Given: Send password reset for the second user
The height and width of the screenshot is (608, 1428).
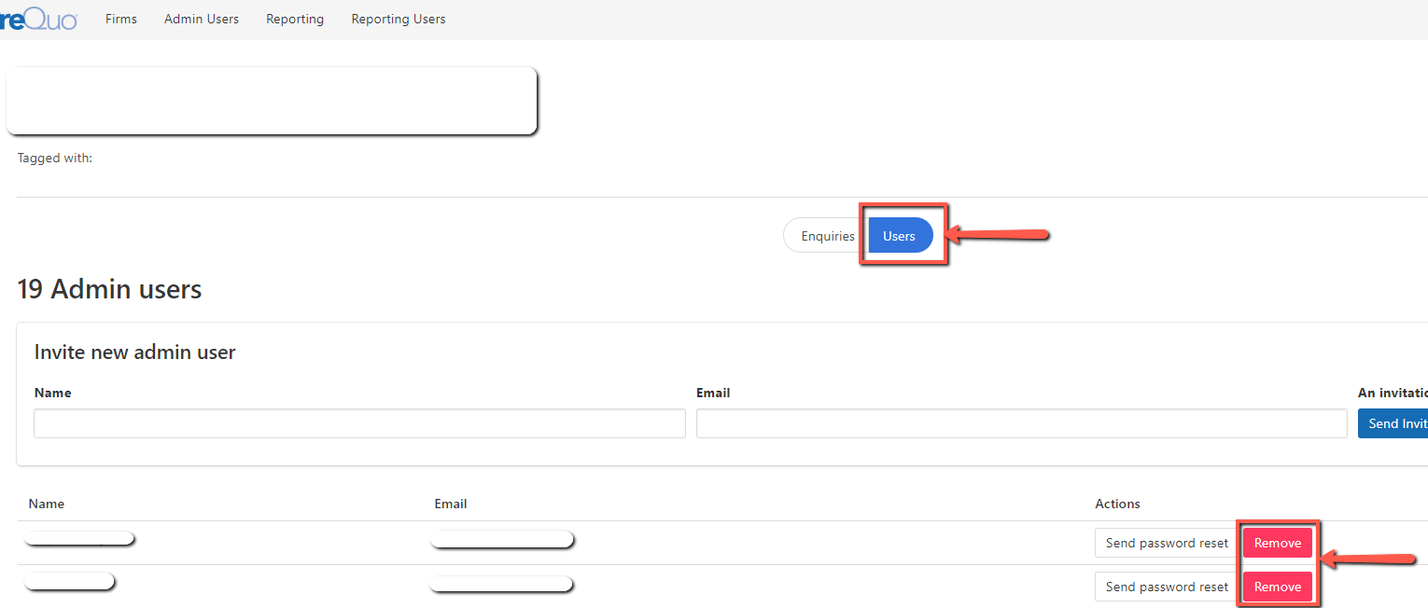Looking at the screenshot, I should coord(1167,587).
